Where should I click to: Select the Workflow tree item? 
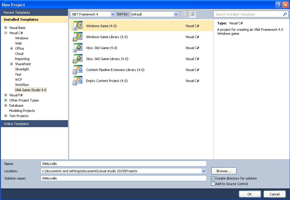tap(22, 85)
